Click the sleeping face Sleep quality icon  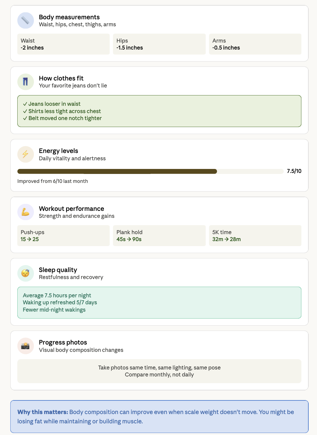[x=26, y=273]
